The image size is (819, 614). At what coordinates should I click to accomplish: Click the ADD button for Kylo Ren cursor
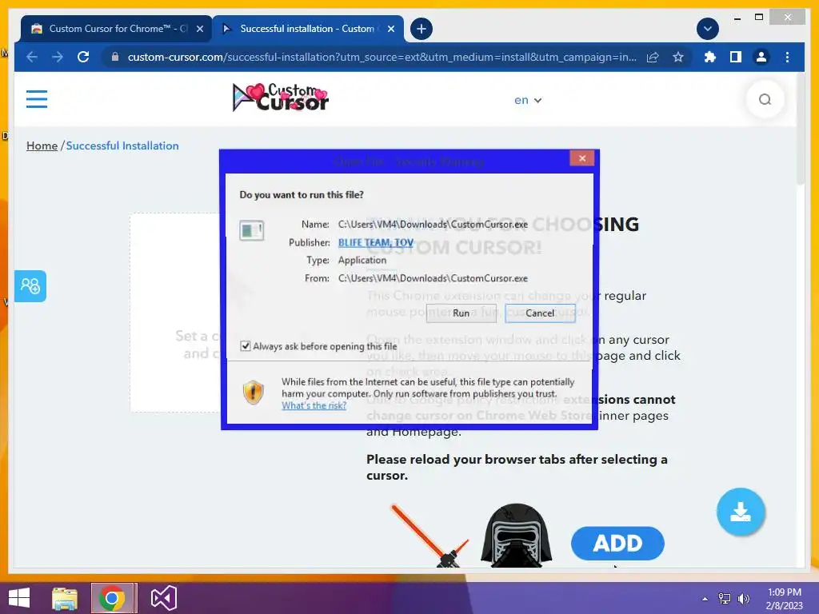click(617, 544)
